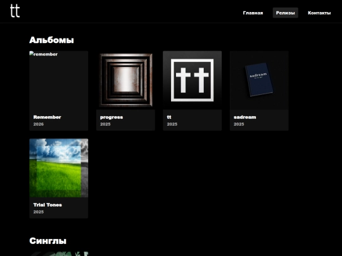Open the sadream album book cover
This screenshot has width=342, height=256.
259,80
